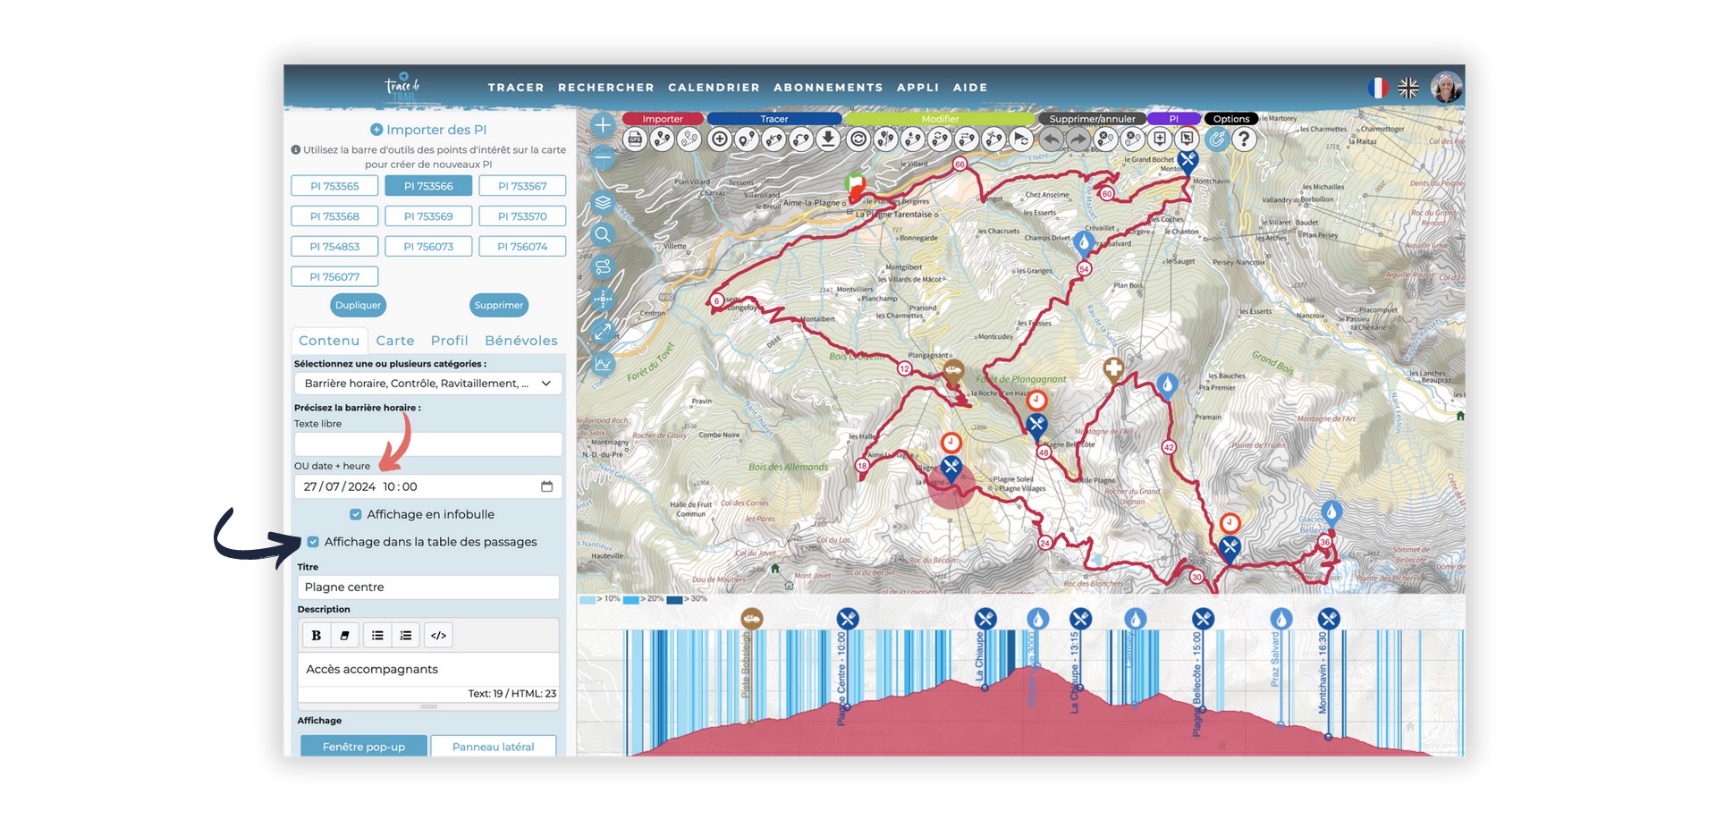Click the elevation profile chart icon
The width and height of the screenshot is (1733, 828).
[603, 364]
